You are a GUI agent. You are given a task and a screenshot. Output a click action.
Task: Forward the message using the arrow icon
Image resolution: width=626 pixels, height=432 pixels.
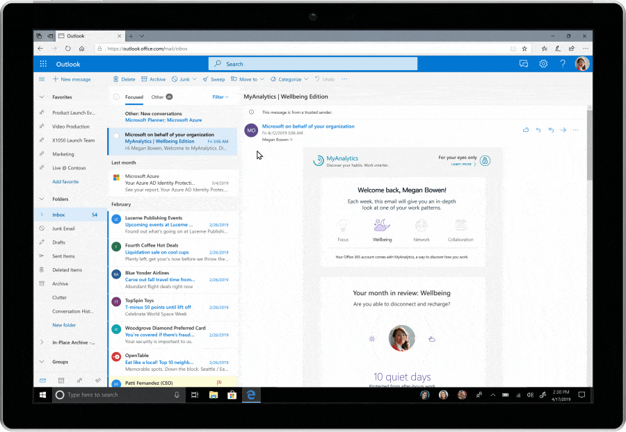point(565,130)
